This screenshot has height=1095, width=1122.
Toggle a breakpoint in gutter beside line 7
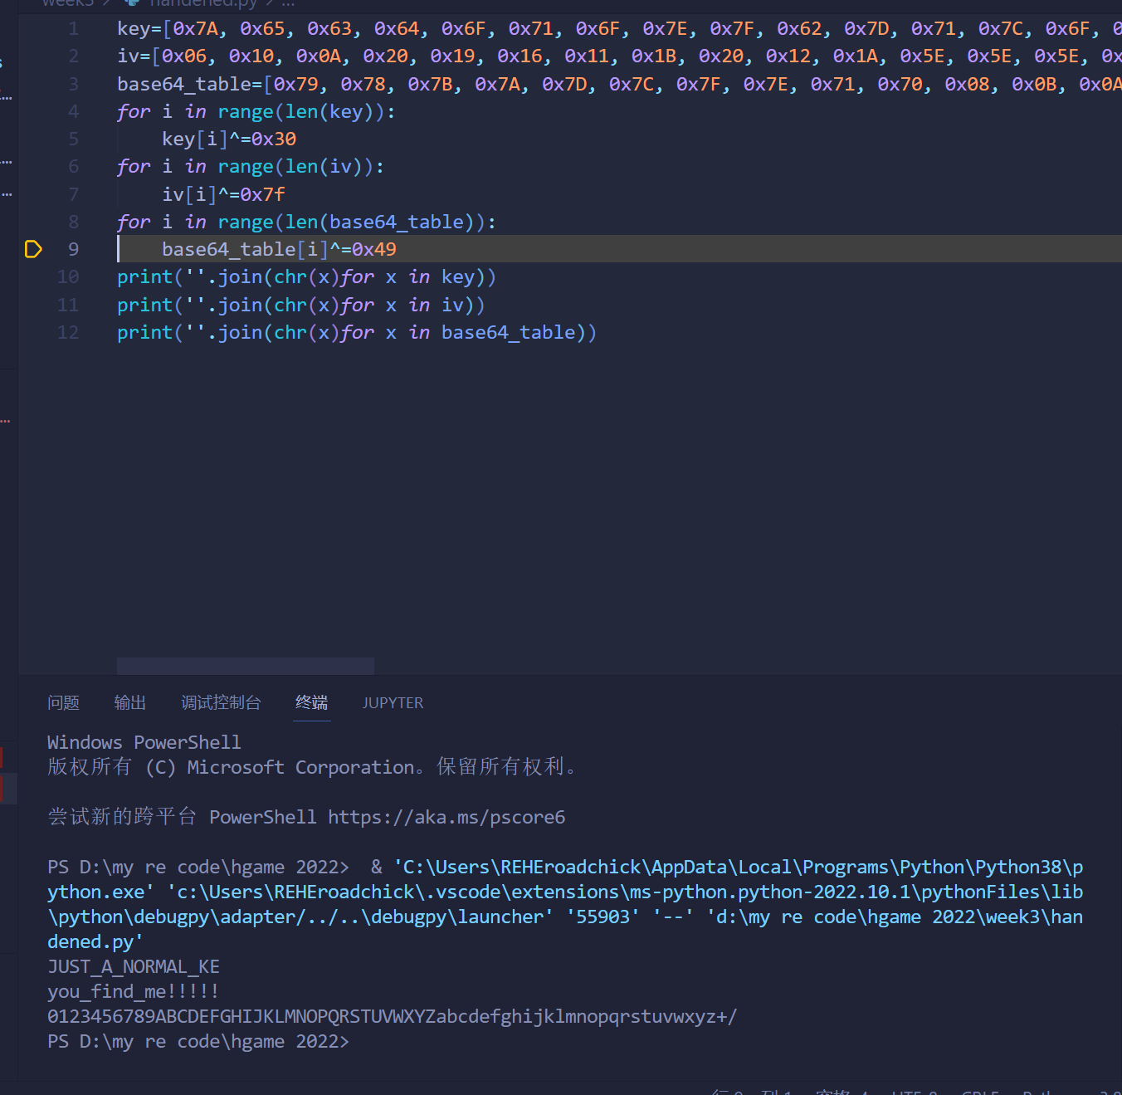click(33, 194)
